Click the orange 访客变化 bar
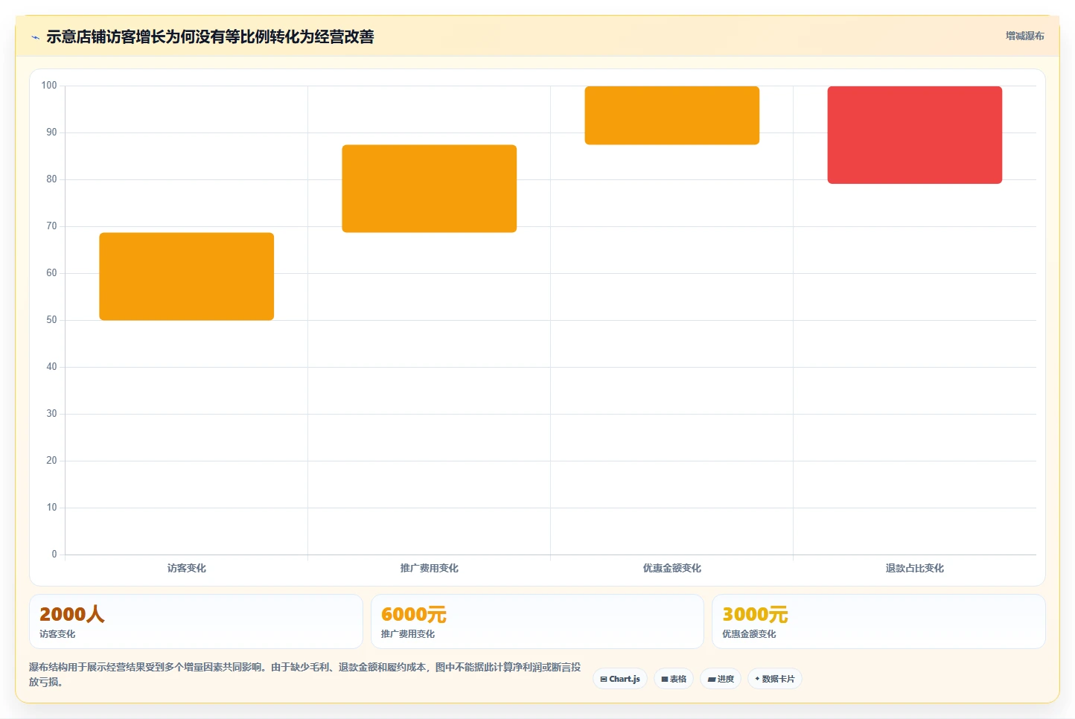 coord(187,276)
